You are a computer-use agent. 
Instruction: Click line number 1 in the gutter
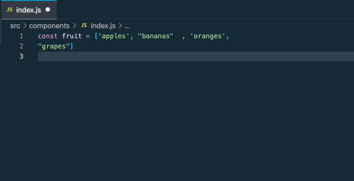(22, 36)
